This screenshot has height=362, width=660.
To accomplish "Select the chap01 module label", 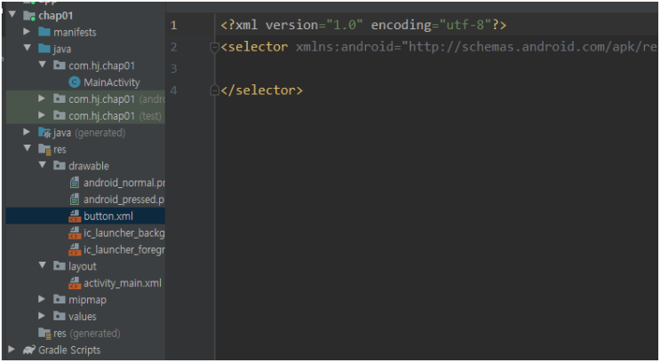I will pos(56,16).
